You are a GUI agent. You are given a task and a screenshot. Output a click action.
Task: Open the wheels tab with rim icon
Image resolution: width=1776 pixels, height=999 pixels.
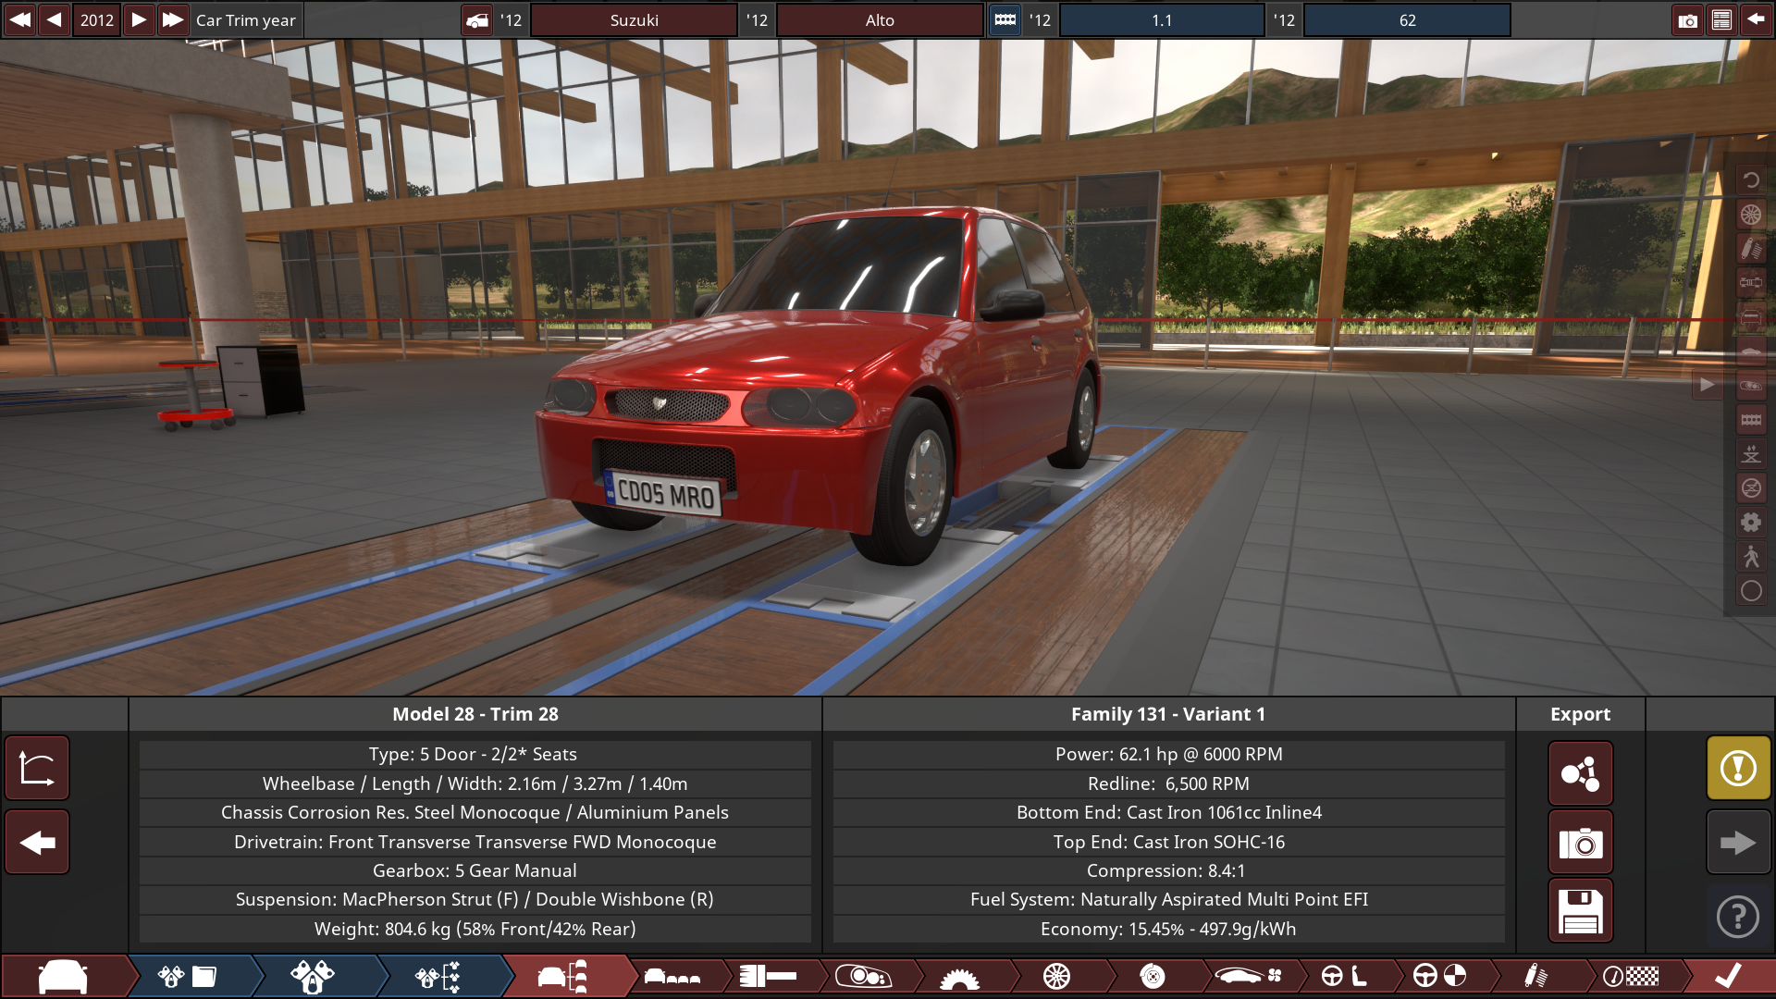[x=1055, y=976]
